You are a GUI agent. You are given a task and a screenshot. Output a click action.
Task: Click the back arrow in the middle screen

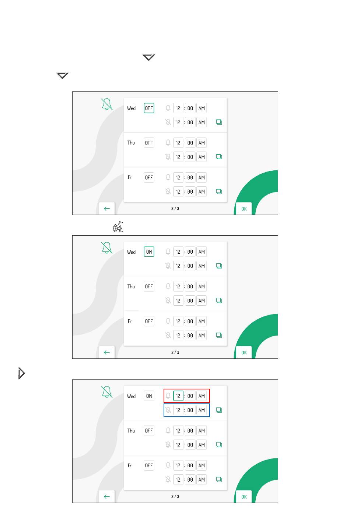(107, 353)
